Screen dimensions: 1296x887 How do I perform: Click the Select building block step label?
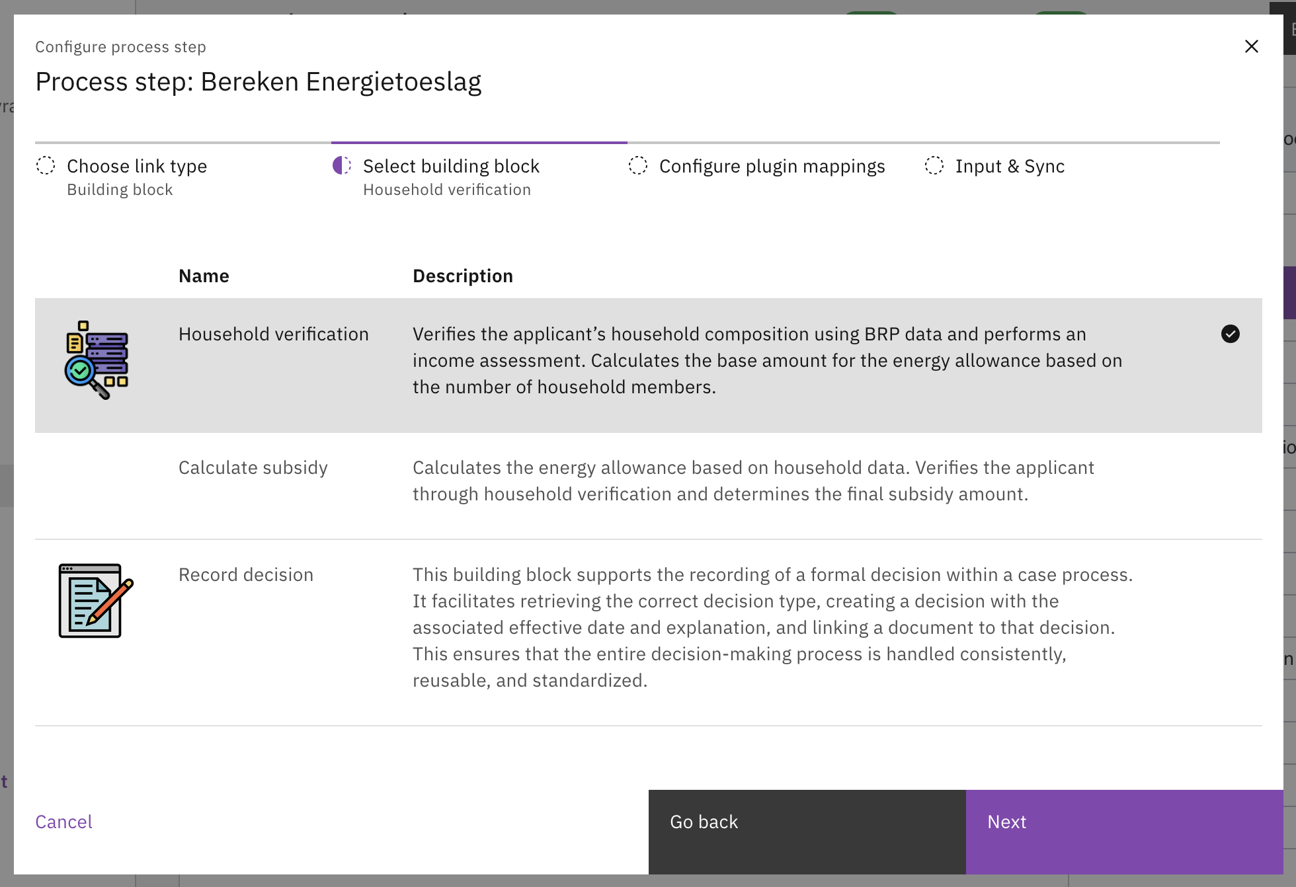[451, 167]
